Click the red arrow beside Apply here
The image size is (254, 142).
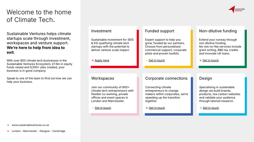93,60
